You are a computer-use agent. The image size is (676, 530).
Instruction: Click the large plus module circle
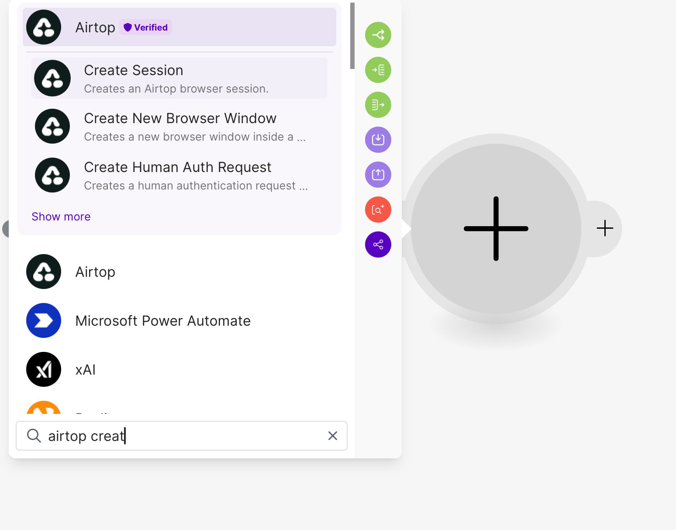click(x=496, y=229)
